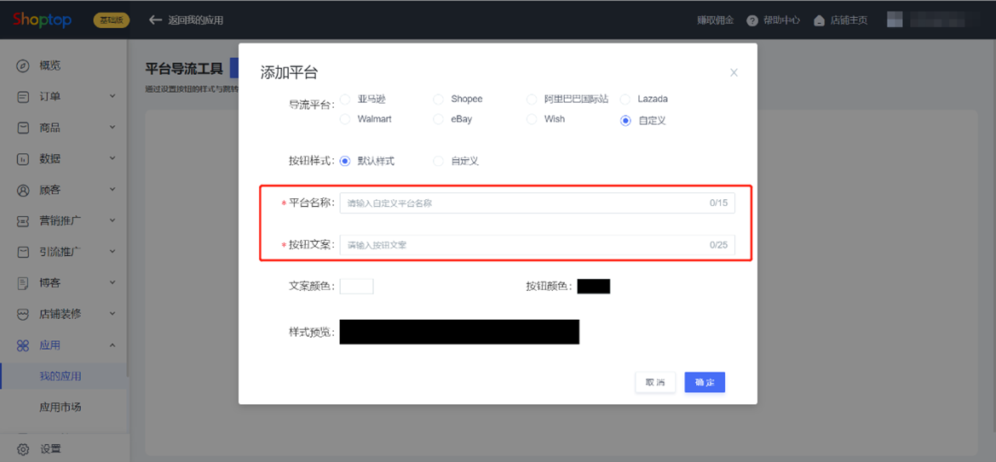Expand the 商品 sidebar menu chevron
This screenshot has width=996, height=462.
[x=112, y=128]
